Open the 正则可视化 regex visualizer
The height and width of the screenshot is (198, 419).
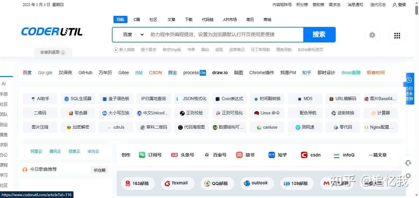(229, 113)
